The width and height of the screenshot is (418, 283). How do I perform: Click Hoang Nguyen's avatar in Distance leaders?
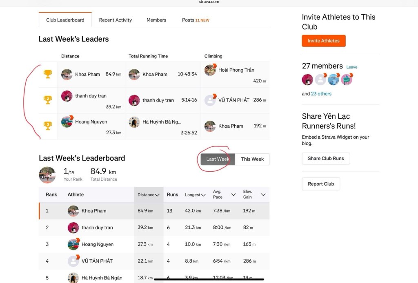pyautogui.click(x=67, y=122)
